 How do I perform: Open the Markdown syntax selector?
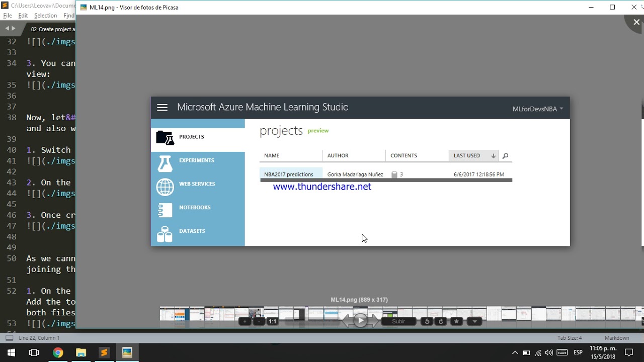click(617, 338)
